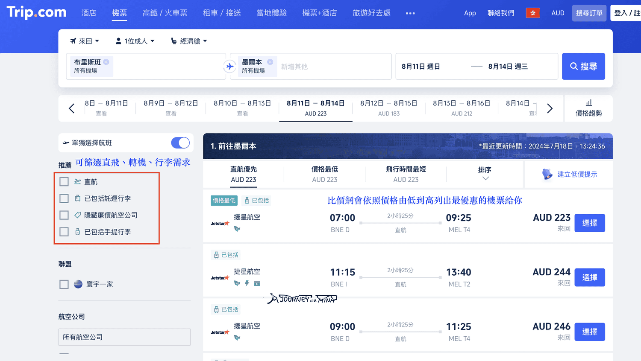Show later dates with right arrow
The height and width of the screenshot is (361, 641).
[x=550, y=108]
